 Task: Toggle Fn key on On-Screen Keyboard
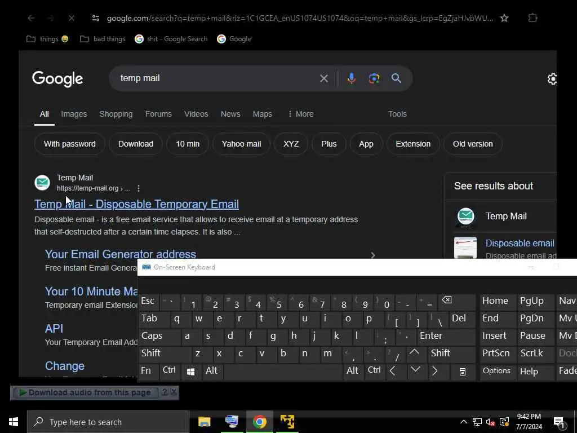coord(148,371)
